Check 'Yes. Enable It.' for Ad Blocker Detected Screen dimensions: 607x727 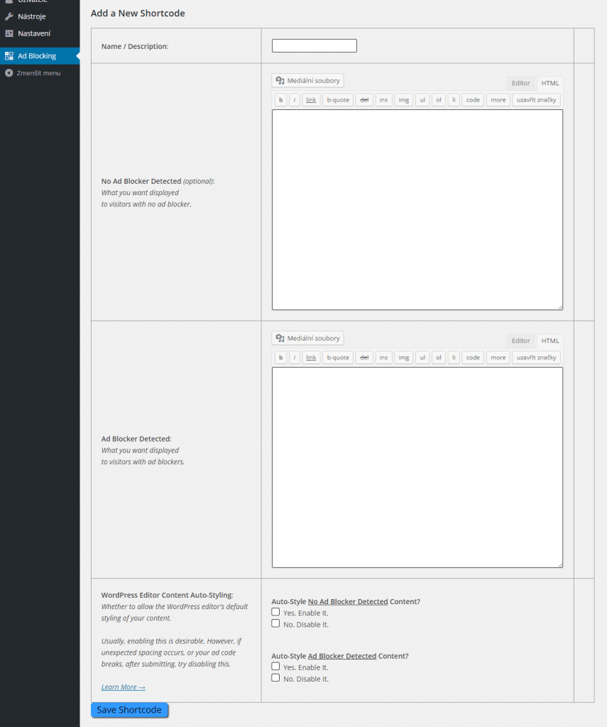click(x=275, y=666)
